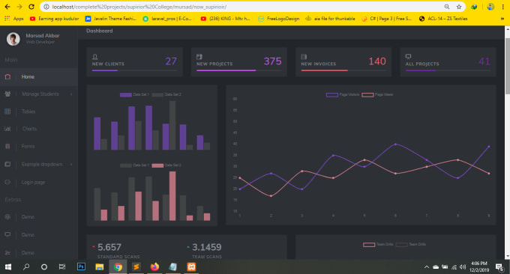Click the Charts graph icon in sidebar
The width and height of the screenshot is (510, 274).
pyautogui.click(x=7, y=129)
